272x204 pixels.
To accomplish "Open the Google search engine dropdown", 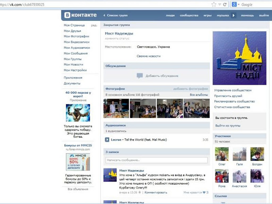I will pyautogui.click(x=236, y=5).
